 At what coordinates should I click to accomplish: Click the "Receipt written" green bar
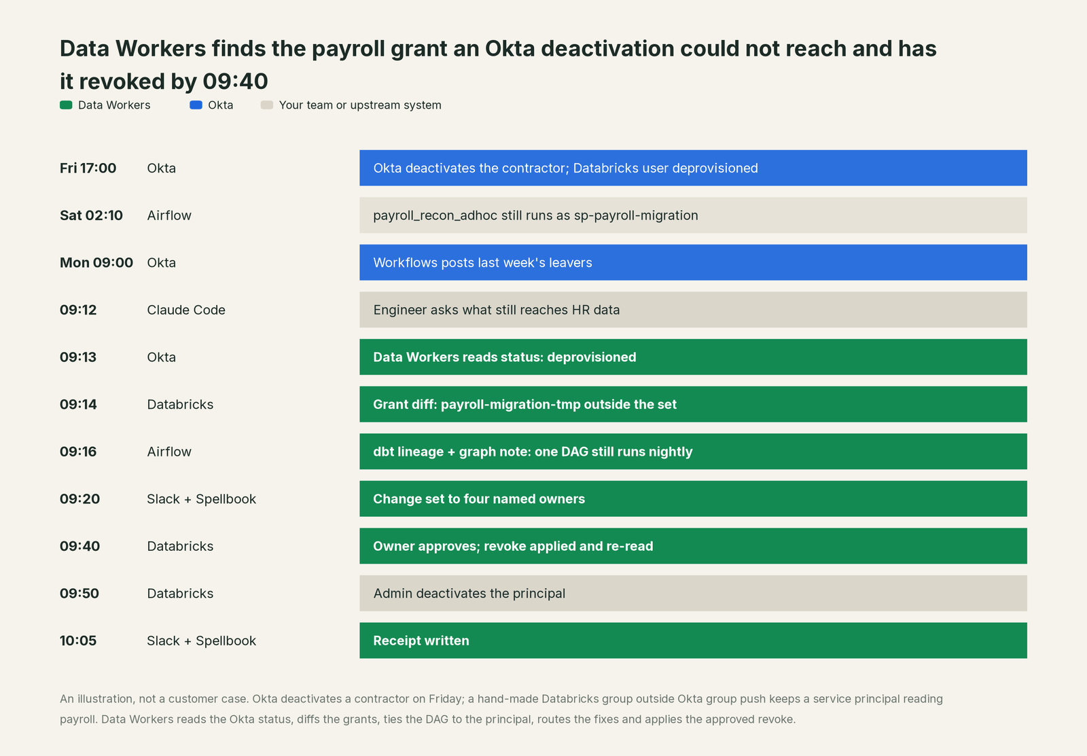(693, 641)
